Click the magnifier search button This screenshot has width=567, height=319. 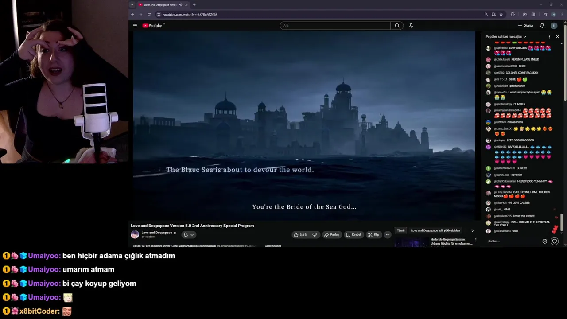[x=397, y=26]
